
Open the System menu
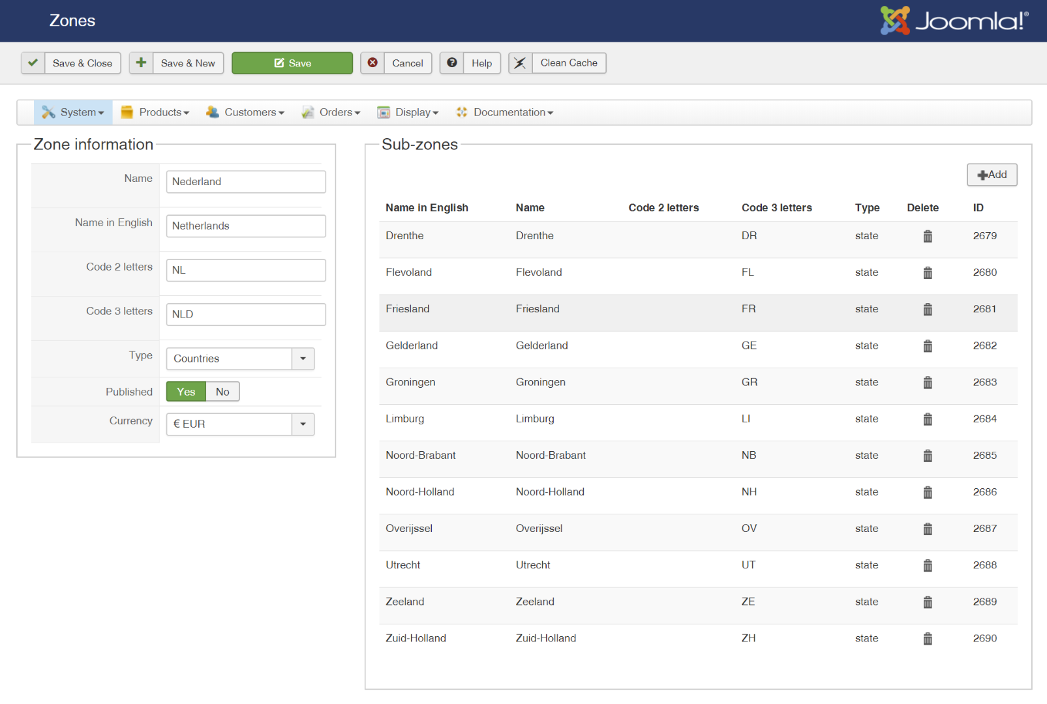click(x=73, y=113)
